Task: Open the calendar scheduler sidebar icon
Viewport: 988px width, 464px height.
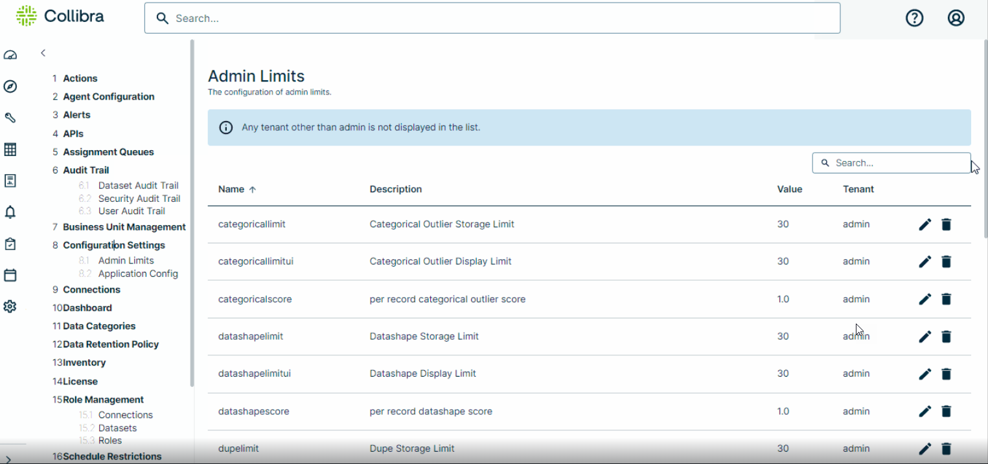Action: pyautogui.click(x=10, y=275)
